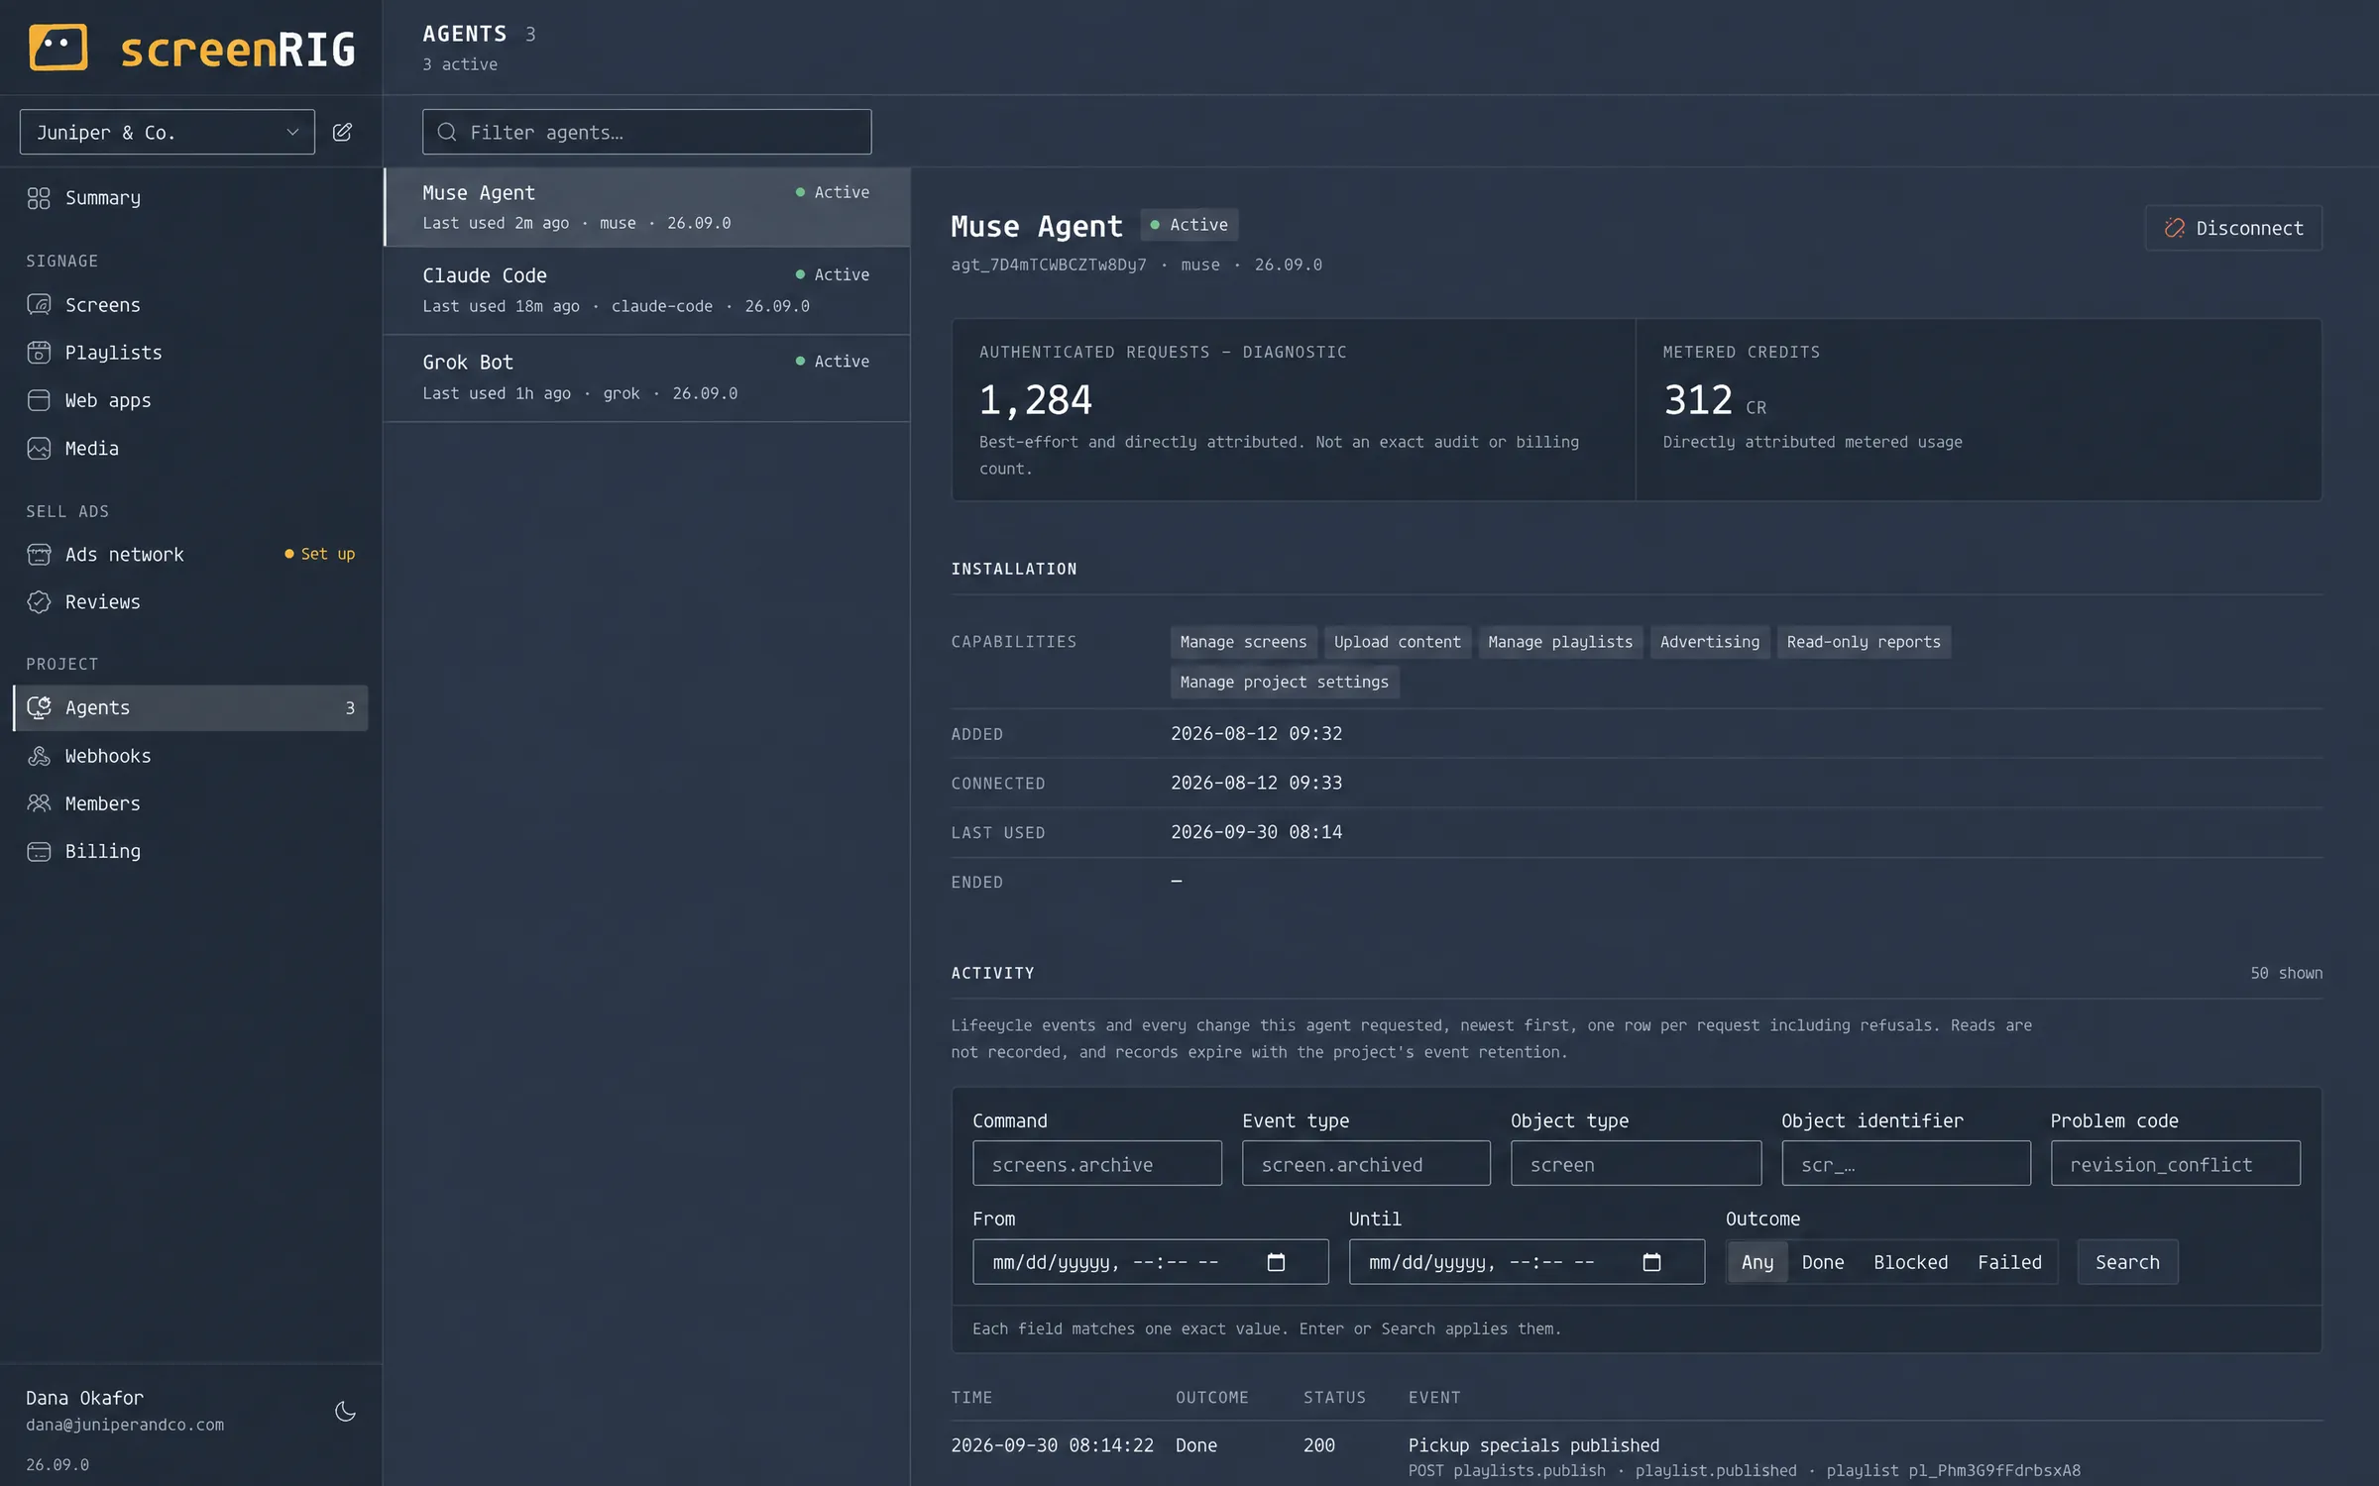The image size is (2379, 1486).
Task: Click the Problem code filter field
Action: click(2175, 1164)
